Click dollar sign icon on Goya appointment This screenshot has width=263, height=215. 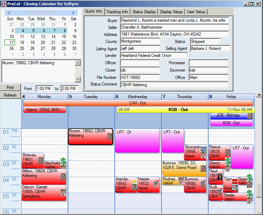point(249,178)
